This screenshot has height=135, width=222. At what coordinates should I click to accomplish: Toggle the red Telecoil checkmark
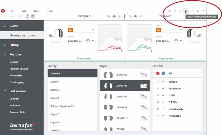coord(158,82)
